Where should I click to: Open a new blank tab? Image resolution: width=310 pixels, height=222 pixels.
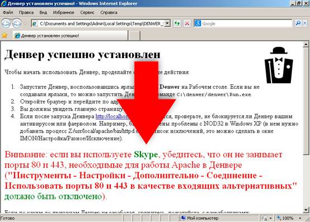(134, 36)
